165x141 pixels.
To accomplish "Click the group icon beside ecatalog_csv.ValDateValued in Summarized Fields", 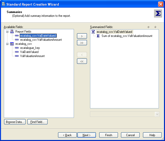I will pyautogui.click(x=93, y=32).
